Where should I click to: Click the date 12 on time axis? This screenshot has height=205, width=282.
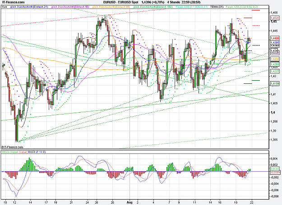[15, 202]
